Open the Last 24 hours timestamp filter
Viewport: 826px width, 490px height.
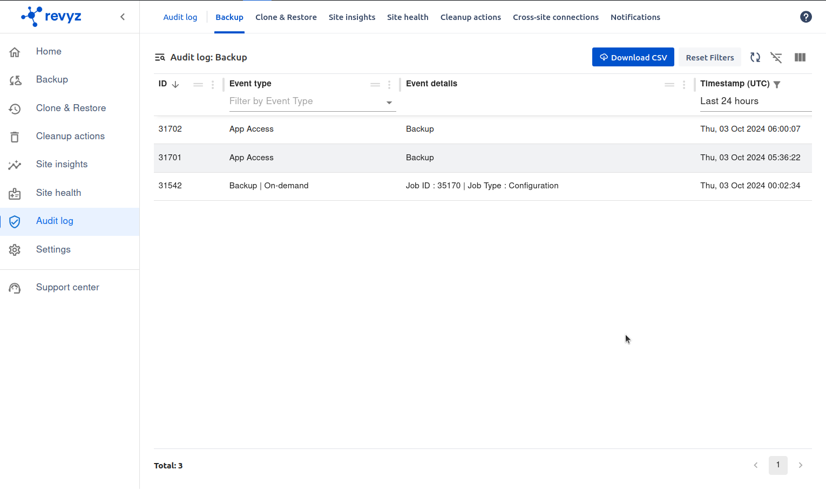756,101
